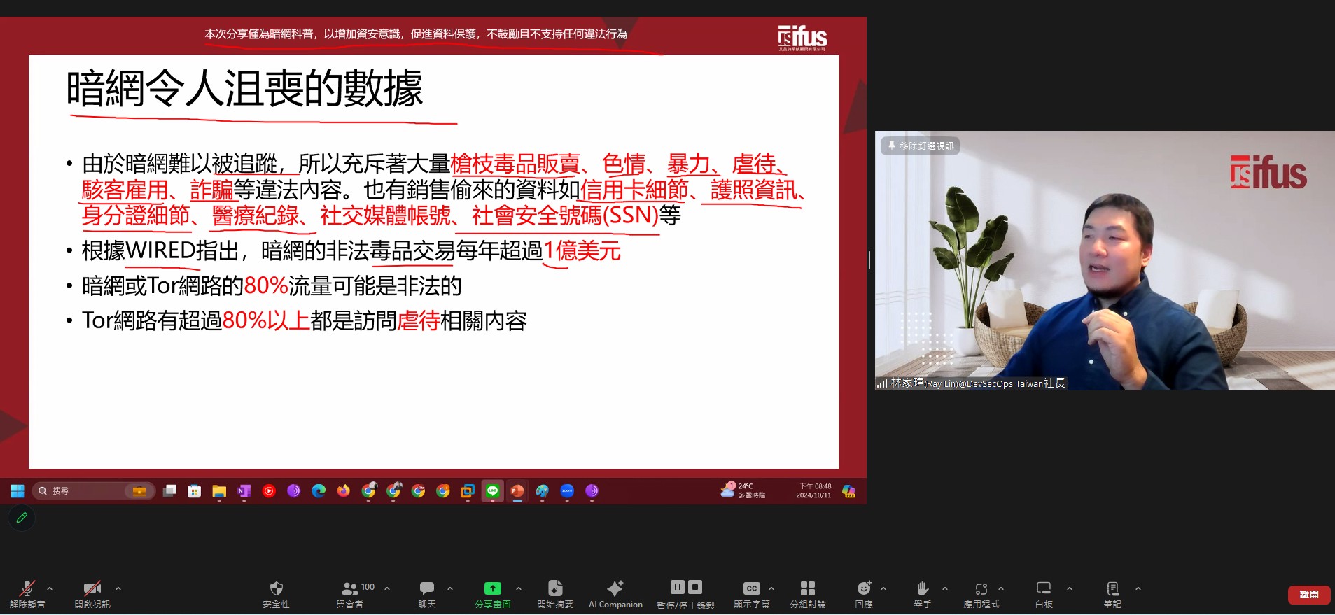This screenshot has height=615, width=1335.
Task: Unmute the microphone (解除靜音)
Action: coord(27,588)
